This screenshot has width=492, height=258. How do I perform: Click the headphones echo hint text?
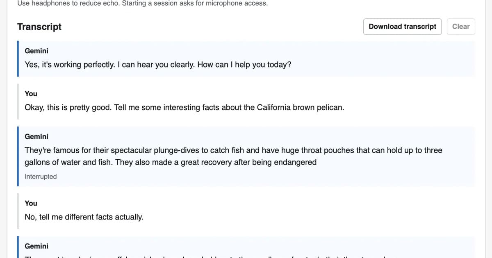click(143, 4)
